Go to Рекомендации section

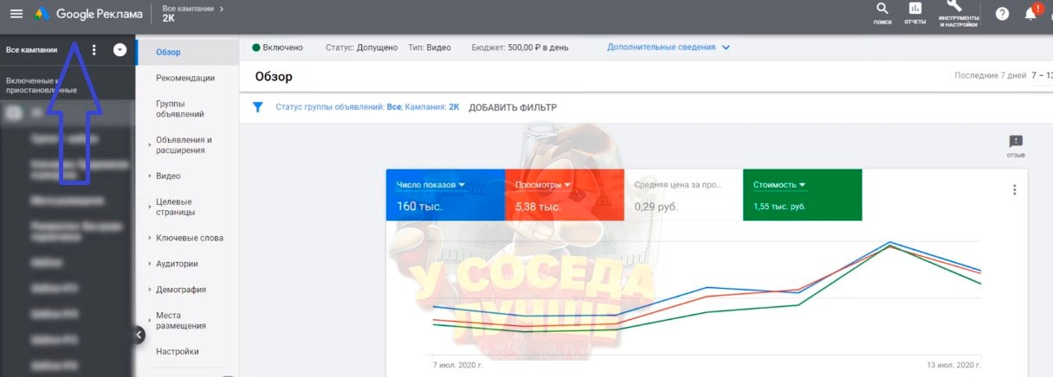185,78
